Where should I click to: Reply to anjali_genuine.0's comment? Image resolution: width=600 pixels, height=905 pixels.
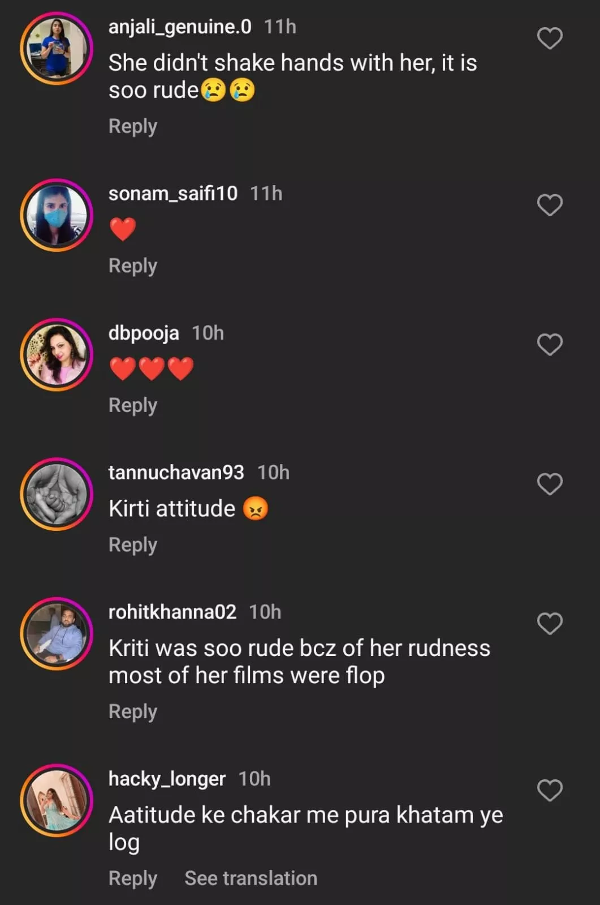pyautogui.click(x=133, y=126)
